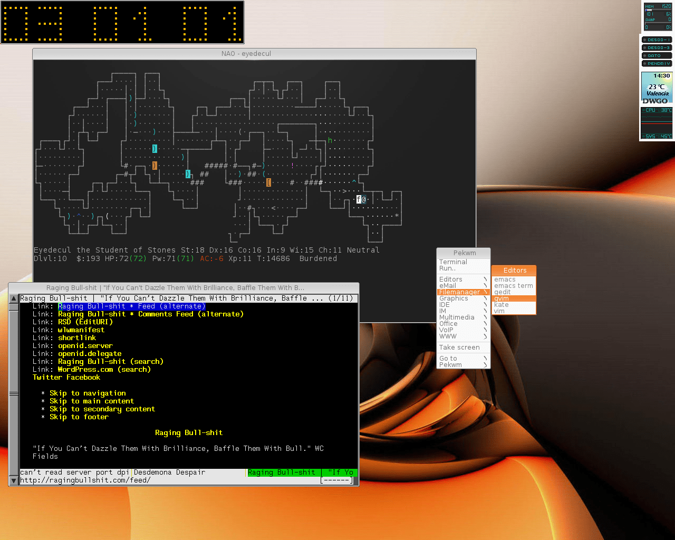Expand the VoIP submenu arrow

tap(485, 330)
